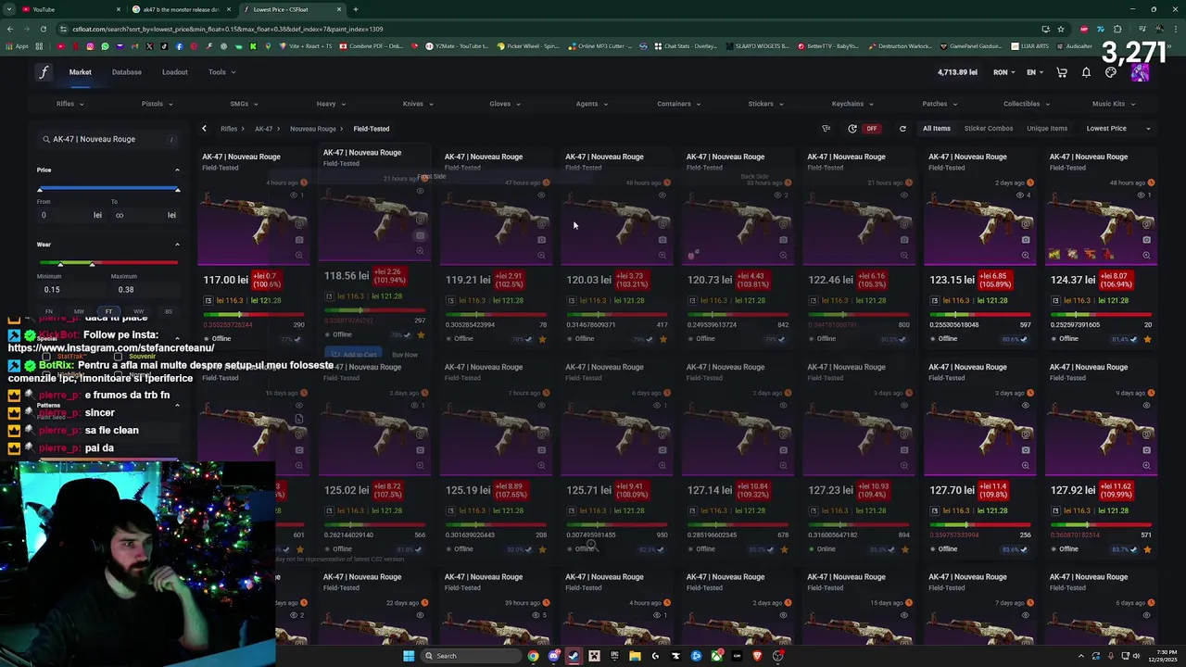Inspect the 117.00 lei listing with the zoom icon
The height and width of the screenshot is (667, 1186).
pos(299,255)
